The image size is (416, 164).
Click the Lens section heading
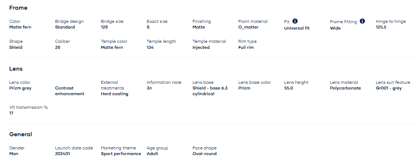[x=16, y=69]
